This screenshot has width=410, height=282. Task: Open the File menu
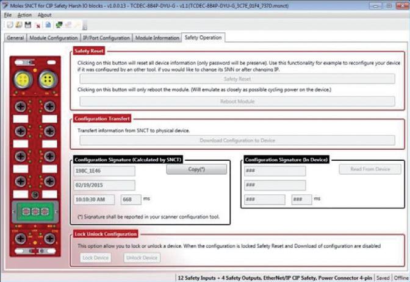point(7,15)
